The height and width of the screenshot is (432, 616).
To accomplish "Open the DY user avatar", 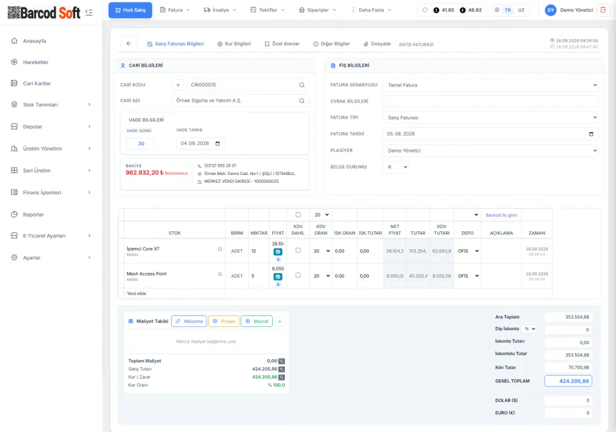I will click(551, 10).
